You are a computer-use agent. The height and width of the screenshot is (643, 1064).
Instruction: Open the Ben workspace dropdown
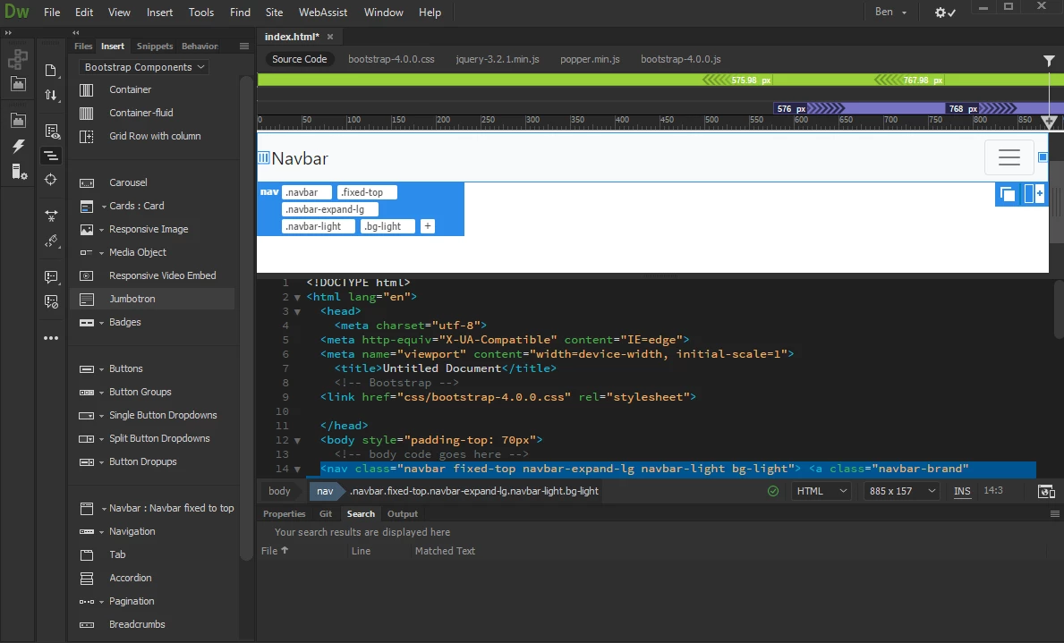[x=890, y=13]
